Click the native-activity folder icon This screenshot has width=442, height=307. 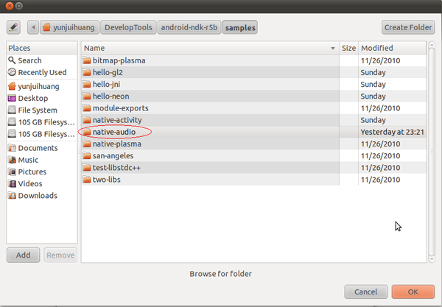point(87,120)
